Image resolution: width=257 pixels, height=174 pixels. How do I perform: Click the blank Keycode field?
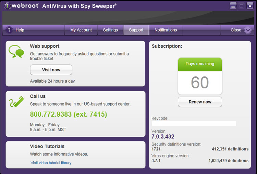click(x=194, y=123)
